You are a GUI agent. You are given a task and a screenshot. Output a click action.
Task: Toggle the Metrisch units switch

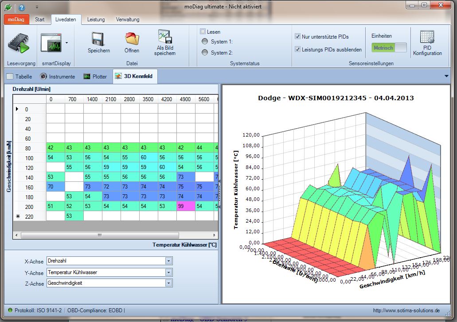click(389, 48)
